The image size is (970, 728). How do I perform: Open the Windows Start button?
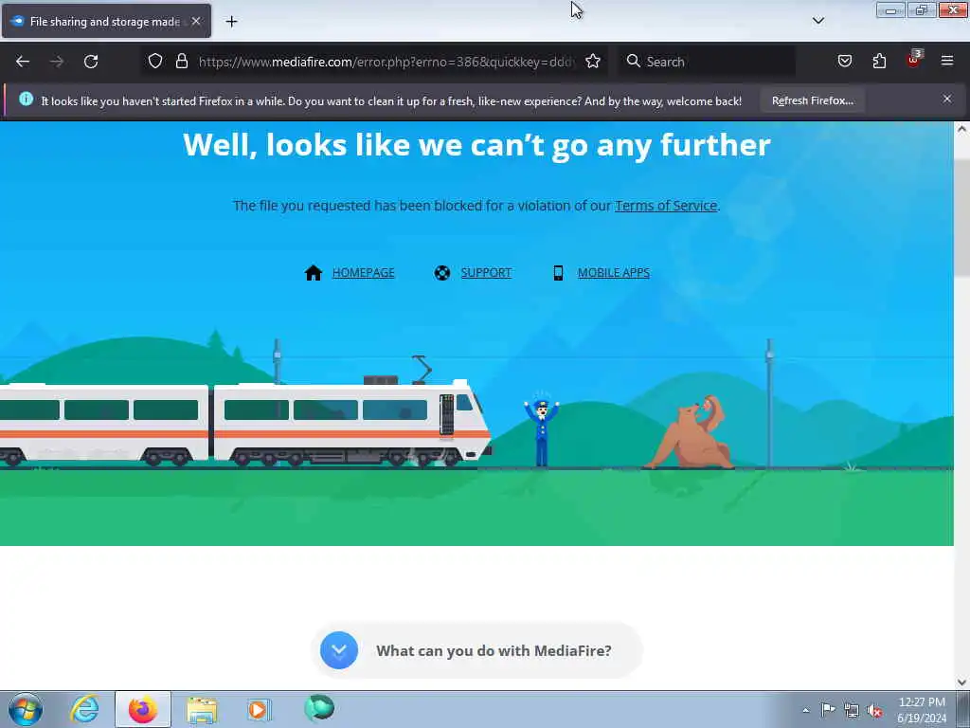point(26,709)
